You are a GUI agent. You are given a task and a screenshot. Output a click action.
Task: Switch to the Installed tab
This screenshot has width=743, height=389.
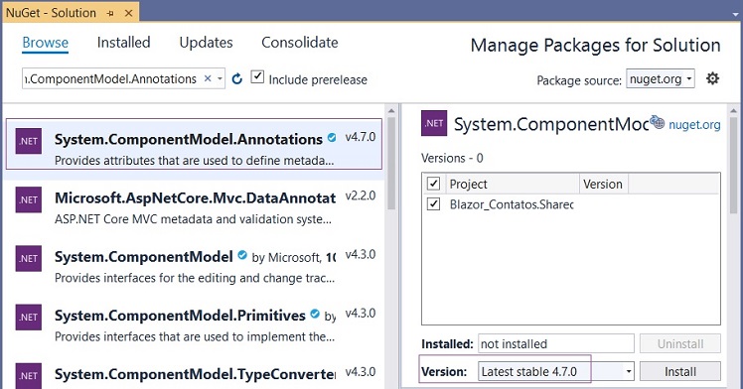point(124,43)
